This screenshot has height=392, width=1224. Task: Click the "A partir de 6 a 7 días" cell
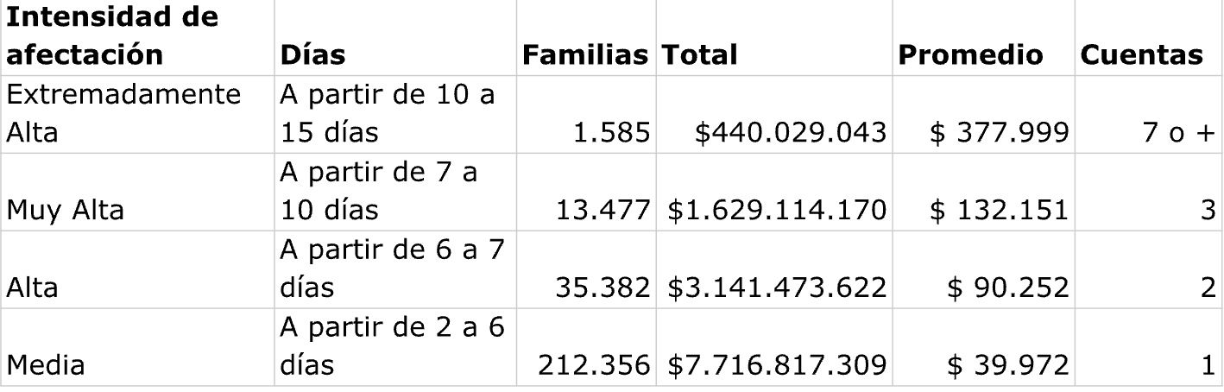point(392,269)
